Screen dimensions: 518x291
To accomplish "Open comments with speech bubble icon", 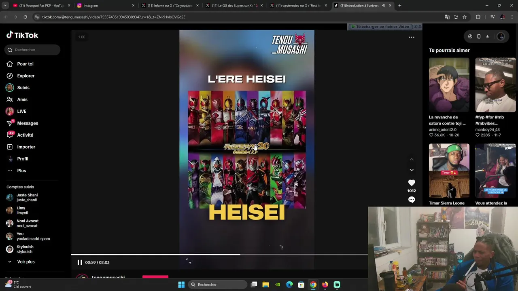I will coord(412,200).
